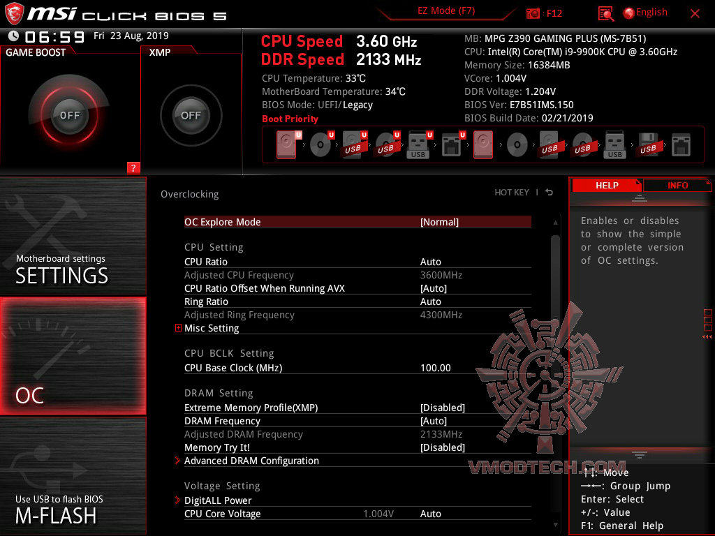
Task: Select the legacy hard disk boot device icon
Action: 483,144
